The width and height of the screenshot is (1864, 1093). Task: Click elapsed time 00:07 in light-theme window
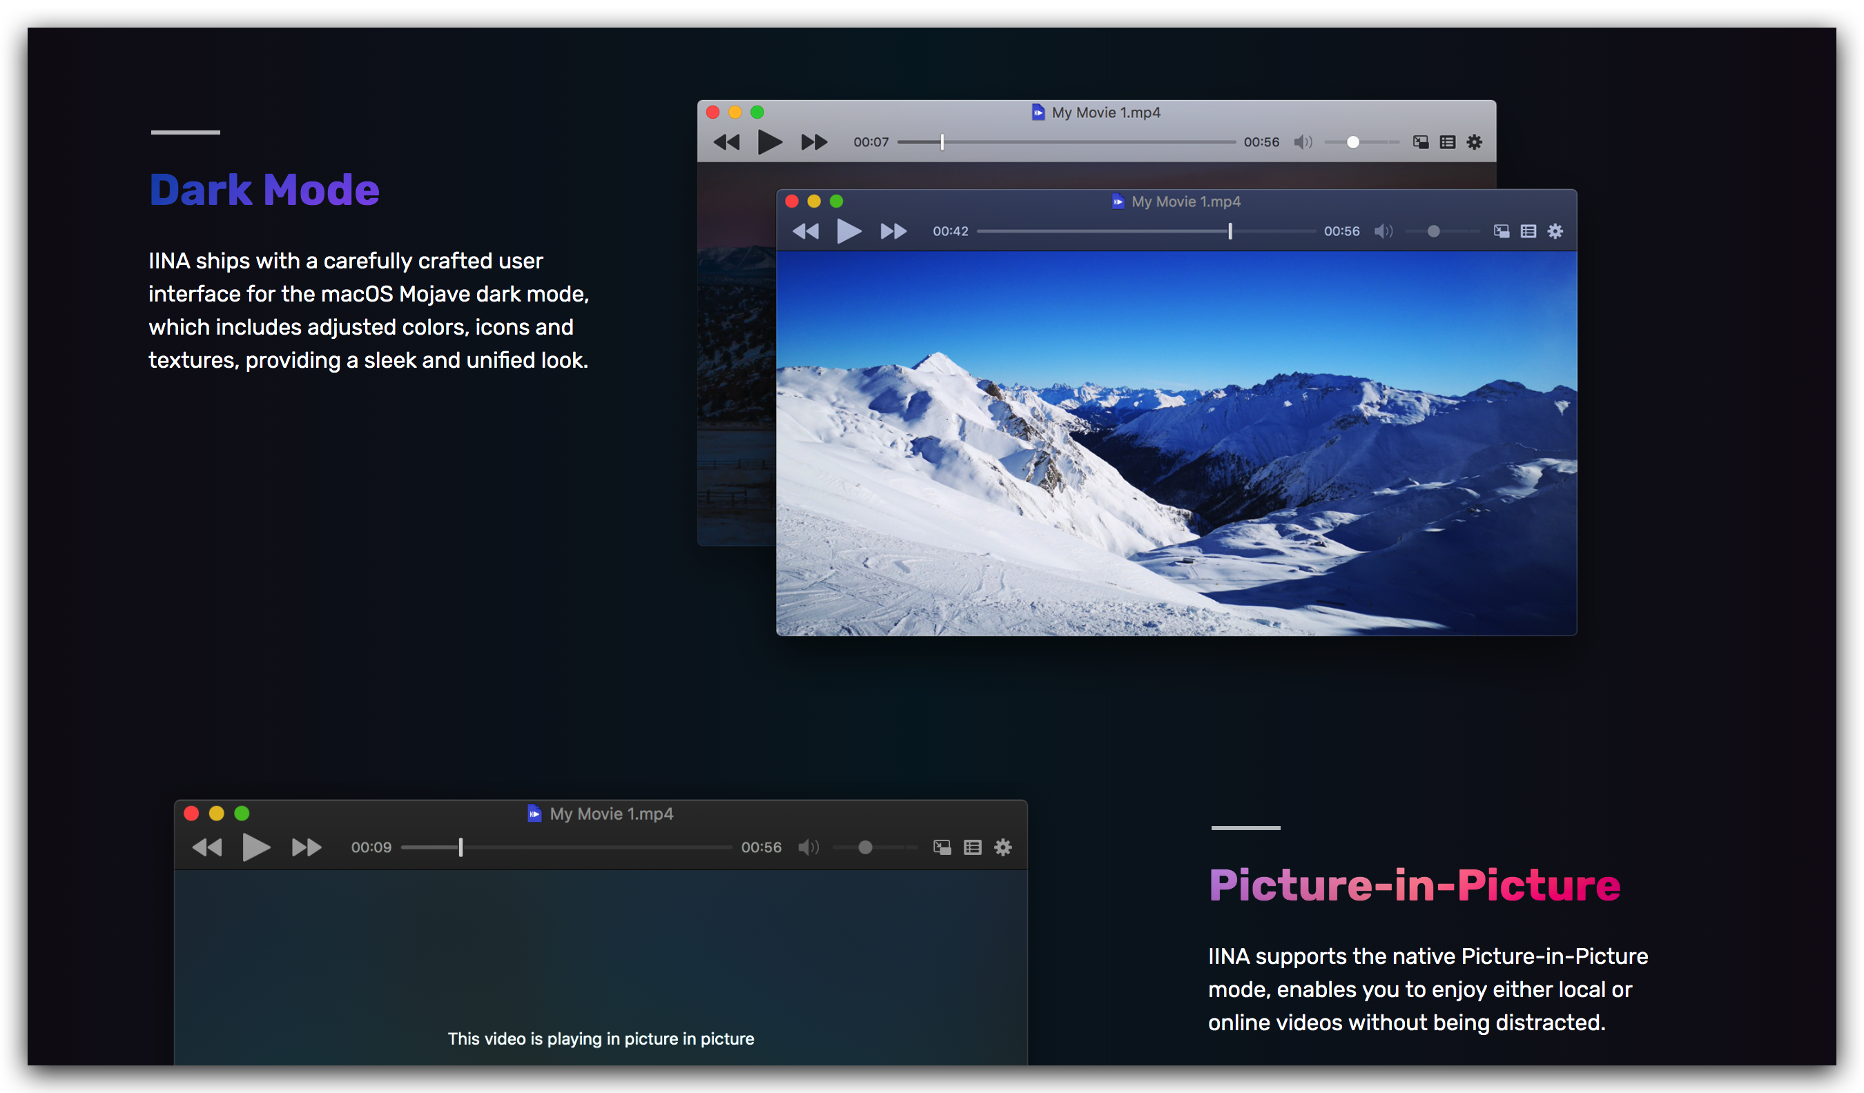point(871,142)
